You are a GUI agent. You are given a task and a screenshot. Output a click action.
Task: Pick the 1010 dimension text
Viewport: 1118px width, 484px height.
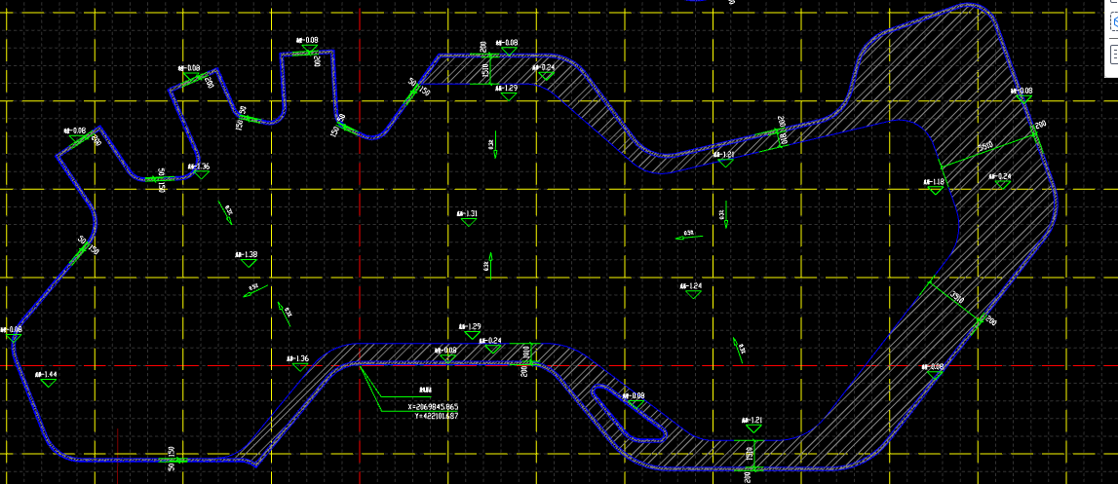pos(526,353)
